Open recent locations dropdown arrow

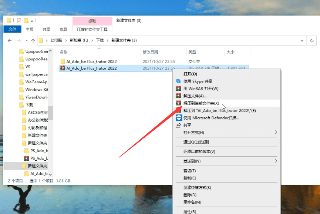click(27, 41)
